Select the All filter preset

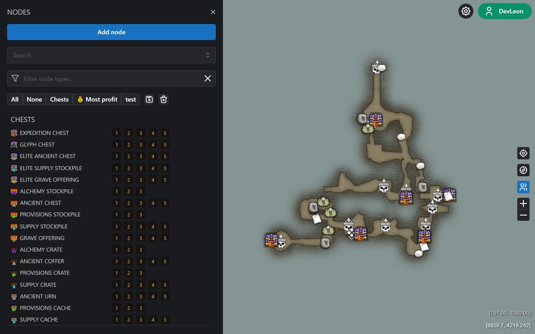[x=15, y=99]
